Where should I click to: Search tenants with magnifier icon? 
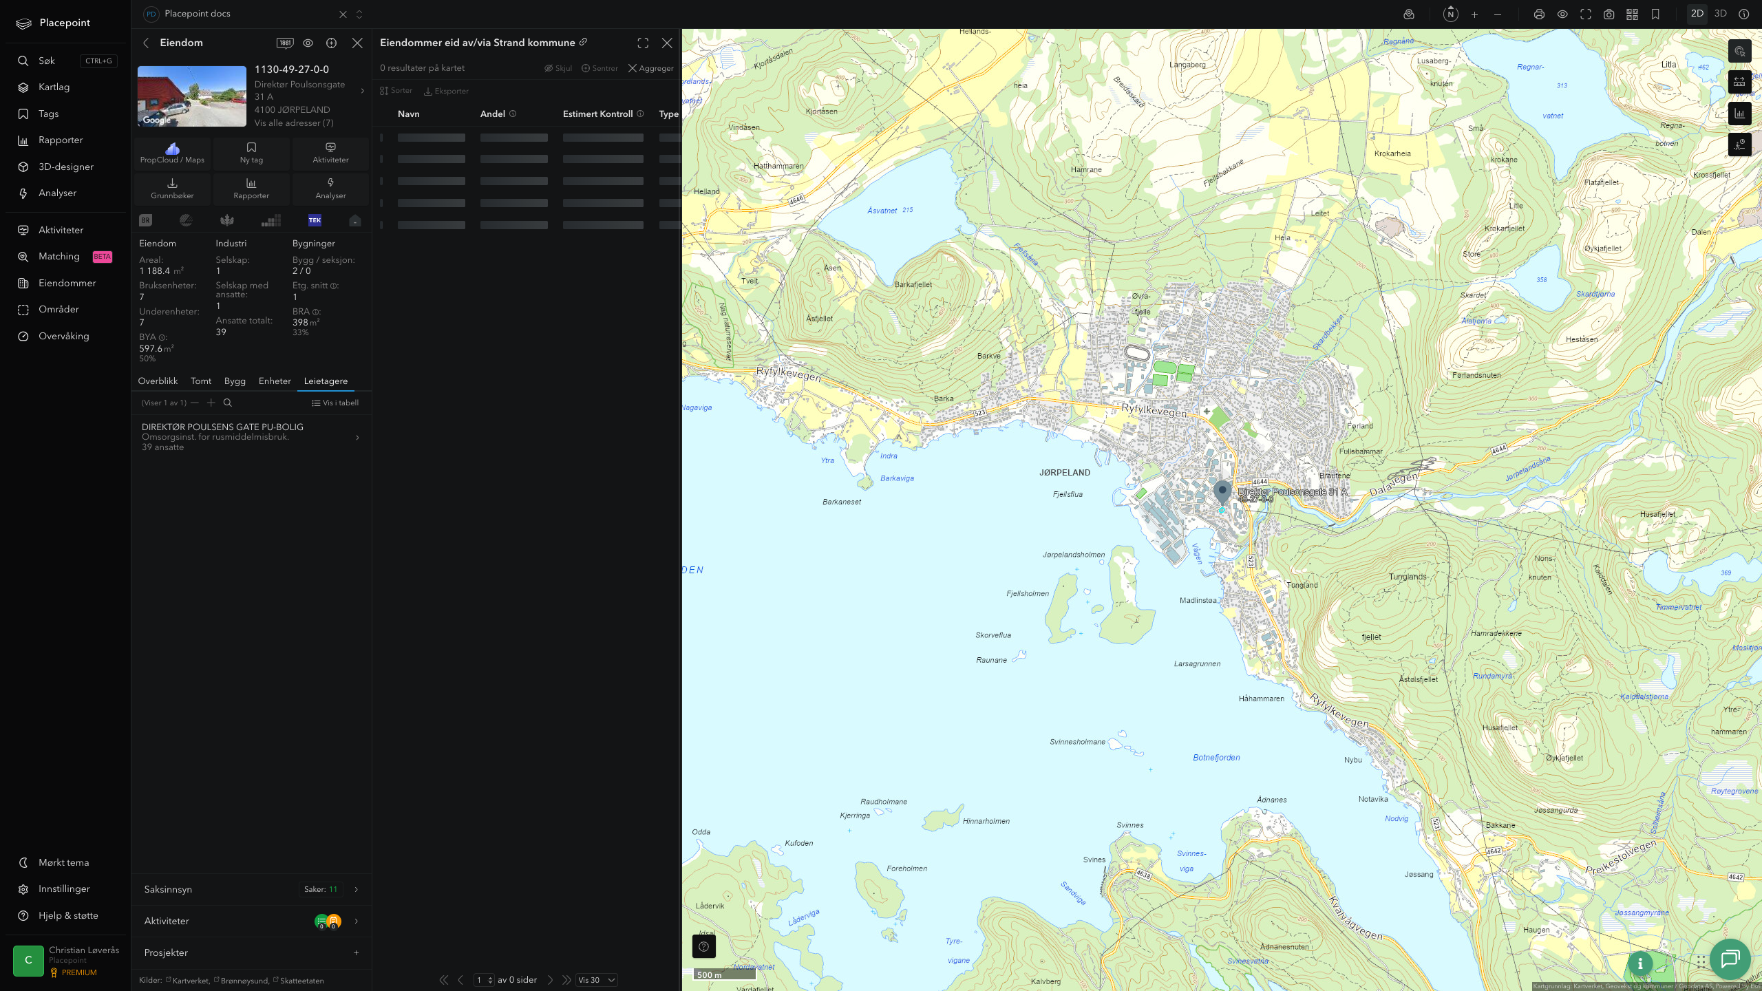click(228, 403)
